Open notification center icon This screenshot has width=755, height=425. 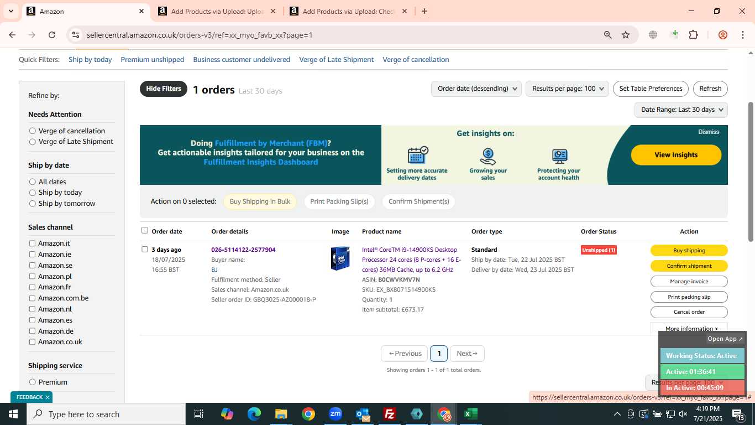click(x=738, y=414)
